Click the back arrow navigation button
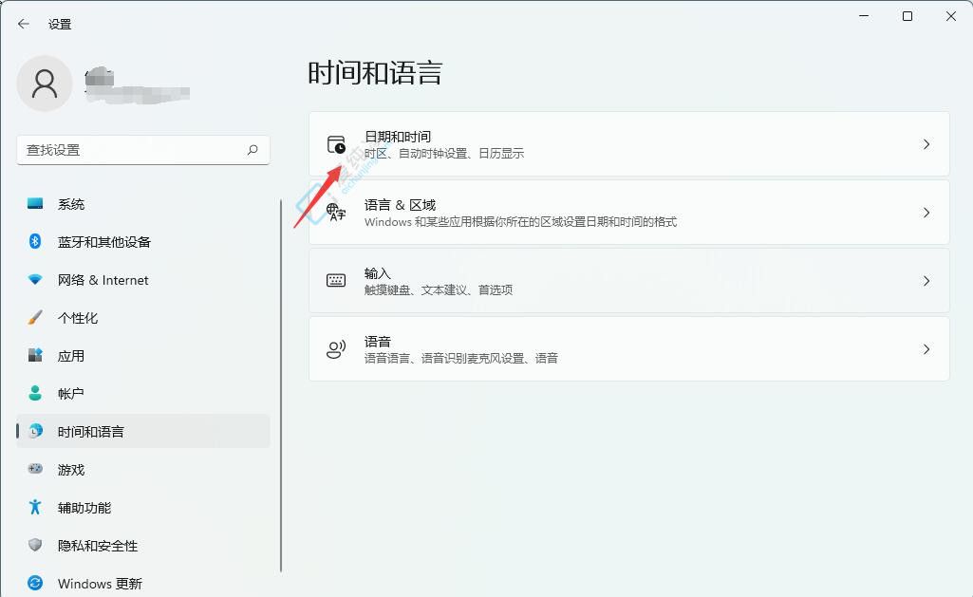 tap(23, 24)
